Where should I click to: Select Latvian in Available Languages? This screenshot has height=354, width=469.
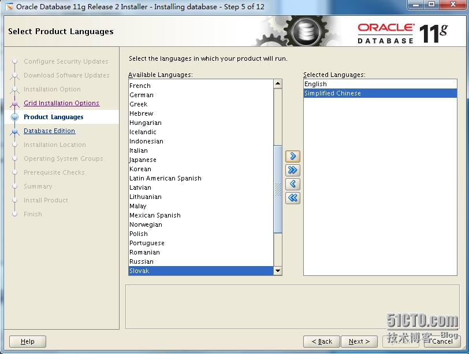coord(200,188)
